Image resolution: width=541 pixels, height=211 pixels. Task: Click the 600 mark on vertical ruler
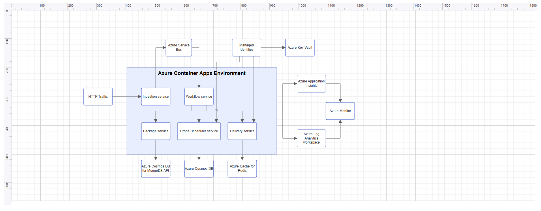(x=7, y=186)
